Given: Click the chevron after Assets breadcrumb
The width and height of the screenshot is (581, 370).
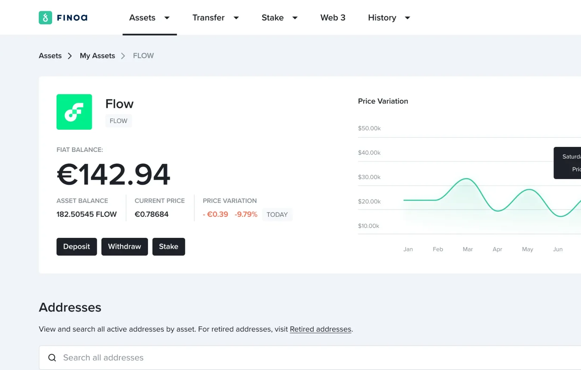Looking at the screenshot, I should (x=70, y=56).
